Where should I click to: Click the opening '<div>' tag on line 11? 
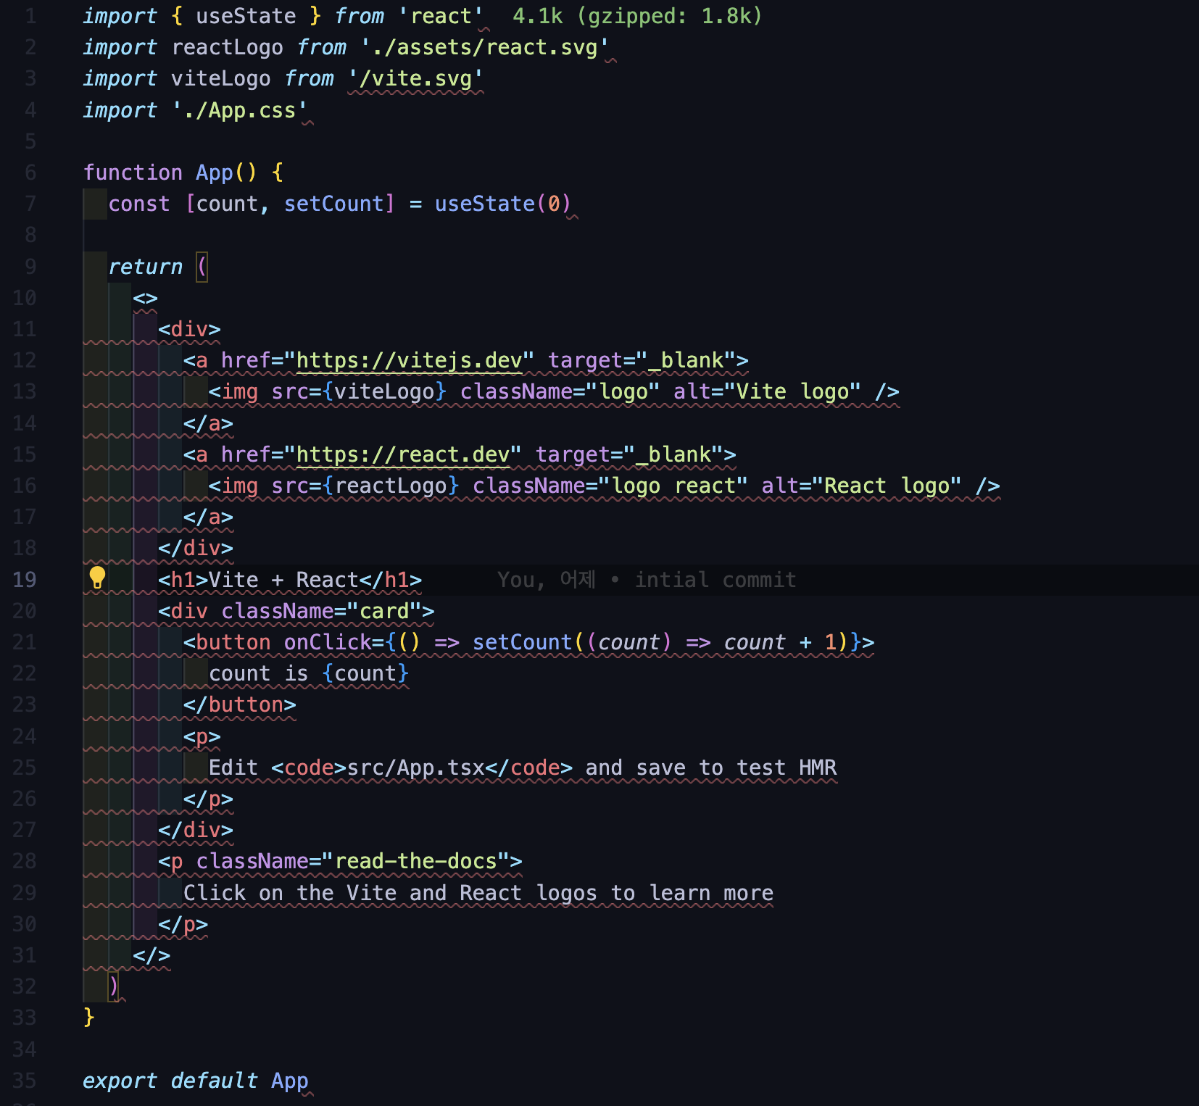[x=189, y=329]
